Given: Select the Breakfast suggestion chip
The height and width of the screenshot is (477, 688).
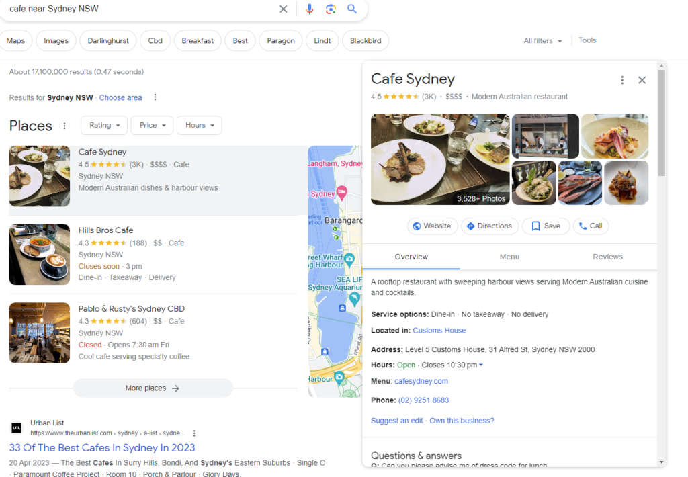Looking at the screenshot, I should [198, 40].
